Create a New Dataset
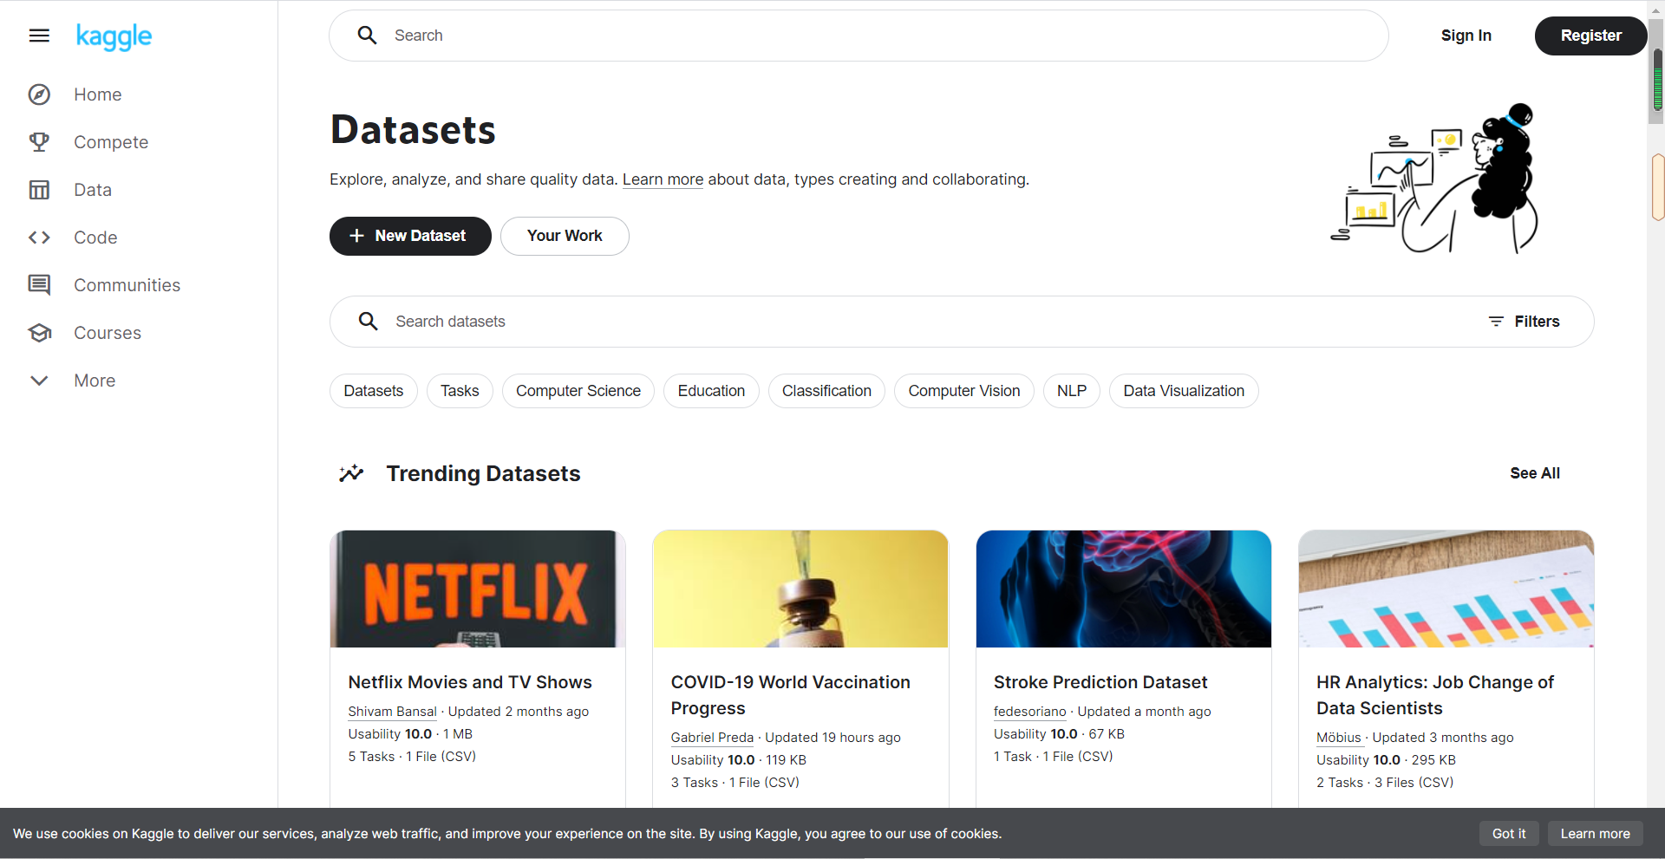The height and width of the screenshot is (859, 1665). coord(410,236)
